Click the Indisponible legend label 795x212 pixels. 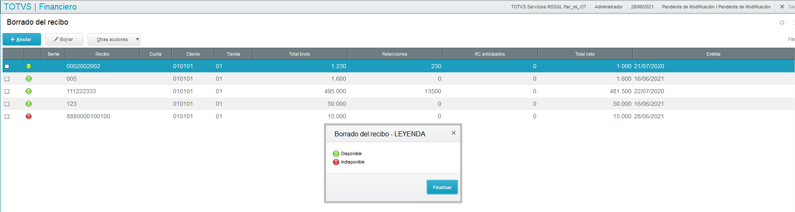(353, 162)
